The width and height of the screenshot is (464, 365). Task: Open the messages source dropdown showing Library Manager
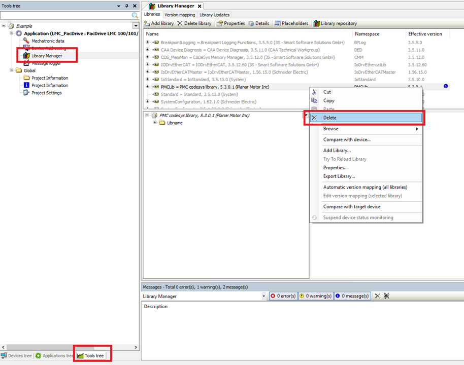coord(264,296)
